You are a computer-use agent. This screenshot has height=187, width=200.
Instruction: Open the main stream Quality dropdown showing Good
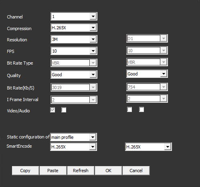tap(74, 74)
